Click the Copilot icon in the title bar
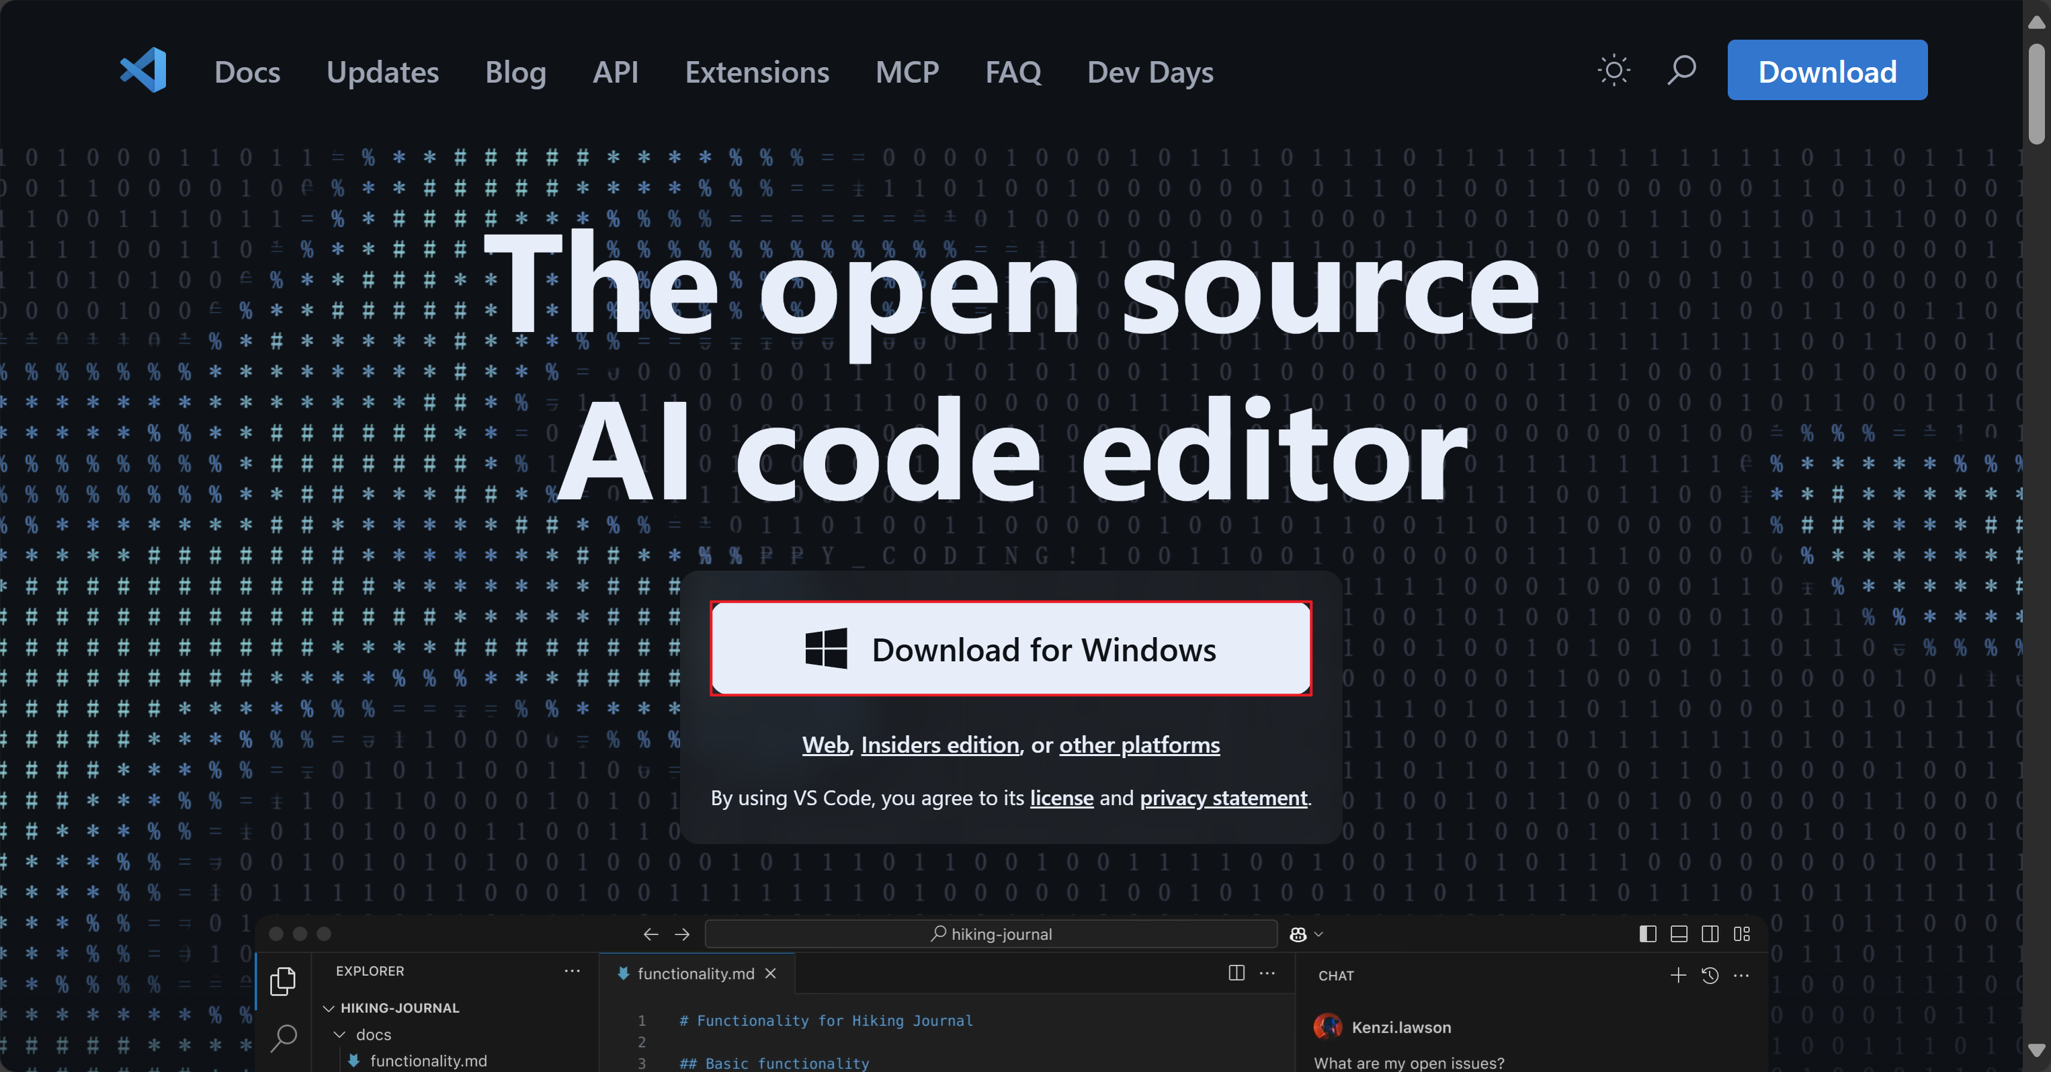The width and height of the screenshot is (2051, 1072). click(x=1298, y=934)
